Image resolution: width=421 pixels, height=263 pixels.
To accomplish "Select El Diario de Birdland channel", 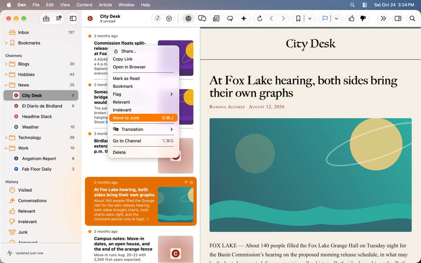I will coord(41,106).
